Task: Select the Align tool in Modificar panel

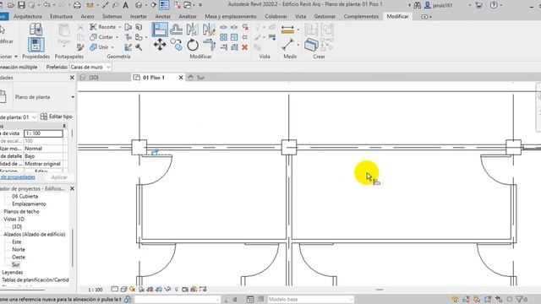Action: point(160,30)
